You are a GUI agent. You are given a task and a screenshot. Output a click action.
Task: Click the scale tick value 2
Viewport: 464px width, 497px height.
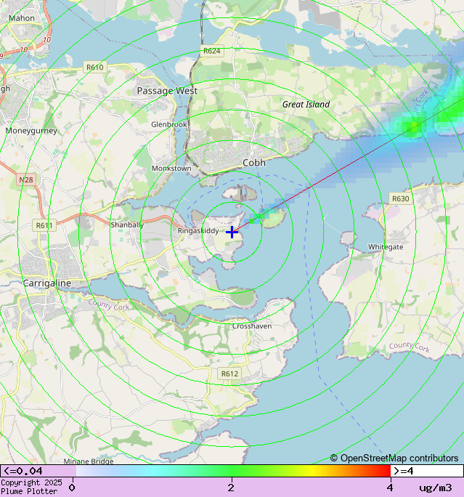[231, 488]
